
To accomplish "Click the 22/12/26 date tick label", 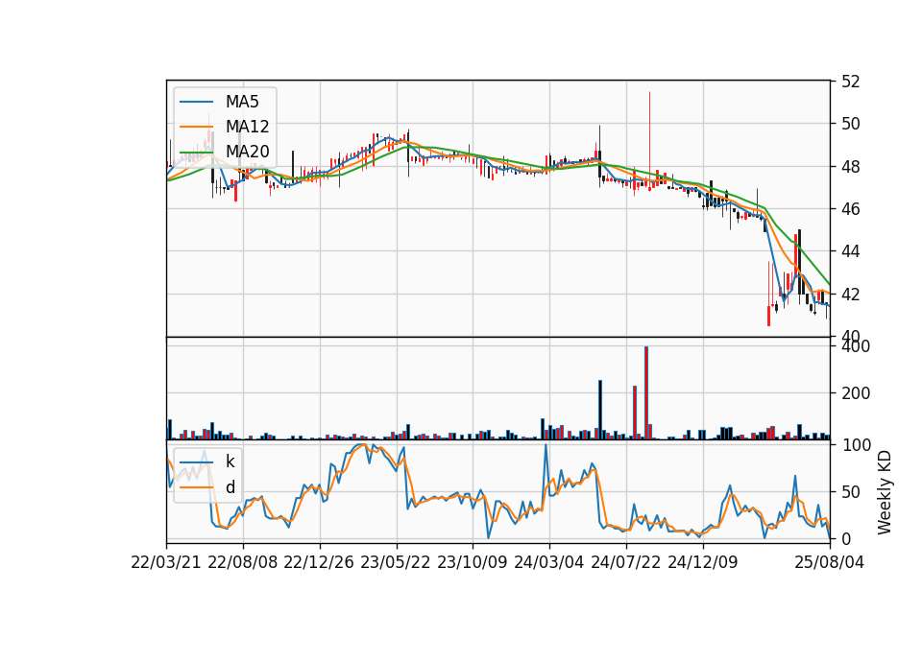I will 319,562.
